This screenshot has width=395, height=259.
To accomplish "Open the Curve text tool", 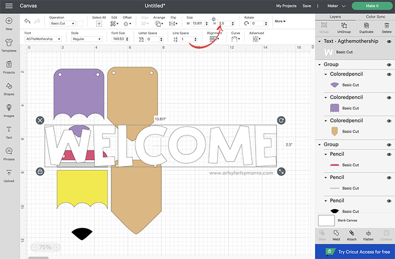I will coord(235,39).
